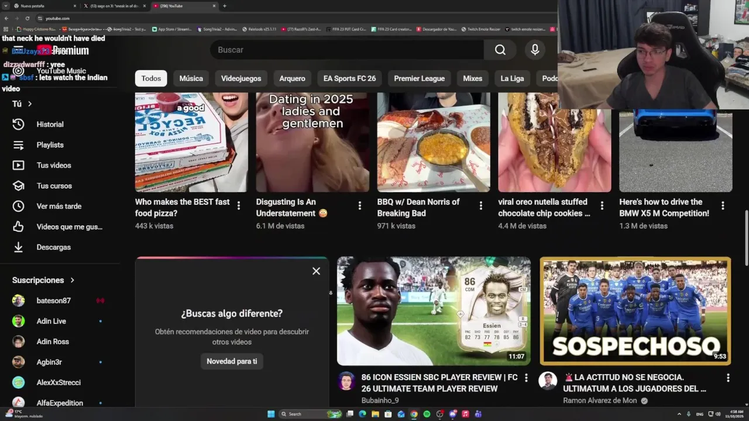
Task: Open Discord from the taskbar
Action: [x=452, y=414]
